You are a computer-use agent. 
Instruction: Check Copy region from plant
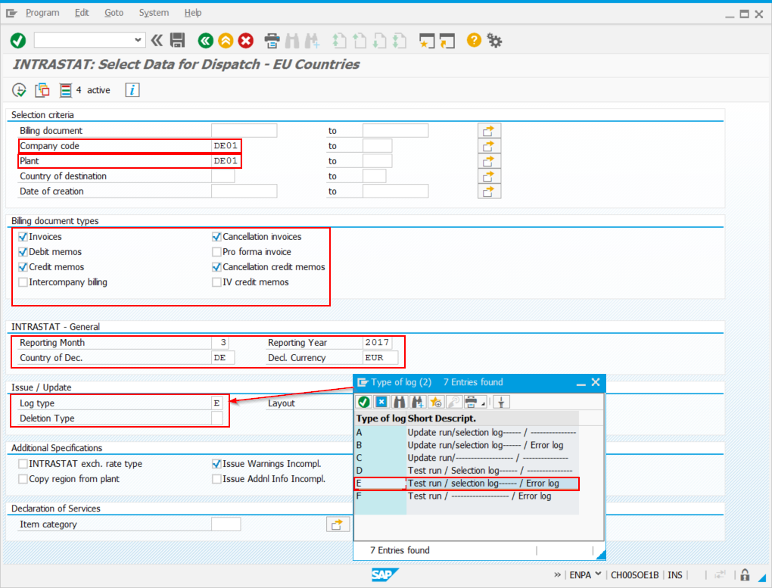pos(23,479)
